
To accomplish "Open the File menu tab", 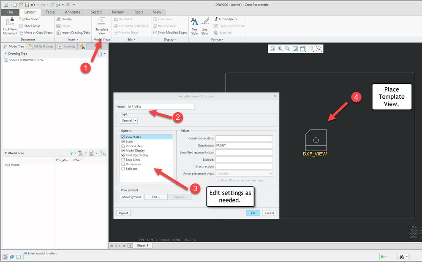I will [10, 12].
